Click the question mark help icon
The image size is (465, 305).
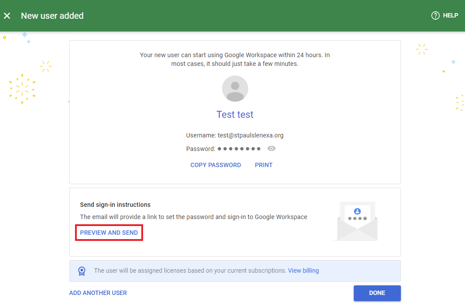click(435, 16)
